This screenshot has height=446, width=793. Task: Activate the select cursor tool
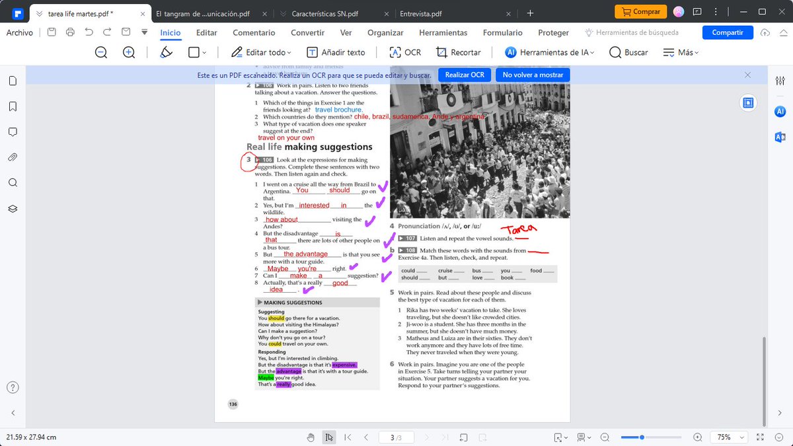(328, 437)
